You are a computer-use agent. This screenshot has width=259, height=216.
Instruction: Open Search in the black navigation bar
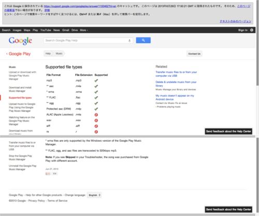(x=6, y=30)
